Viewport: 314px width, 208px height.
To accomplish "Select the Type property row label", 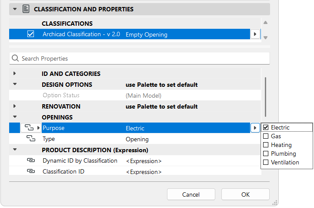I will (x=49, y=139).
